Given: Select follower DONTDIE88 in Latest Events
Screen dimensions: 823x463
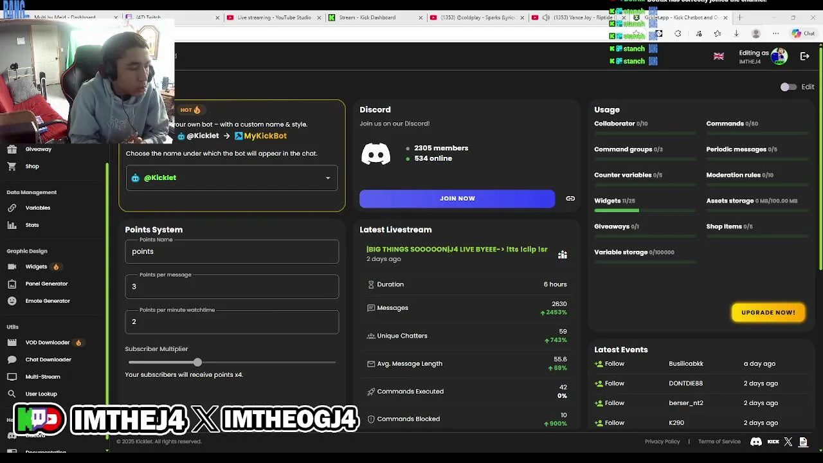Looking at the screenshot, I should click(x=685, y=383).
